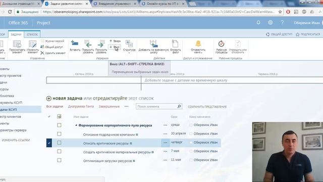Move task down with Вниз button
This screenshot has height=182, width=323.
pyautogui.click(x=115, y=47)
